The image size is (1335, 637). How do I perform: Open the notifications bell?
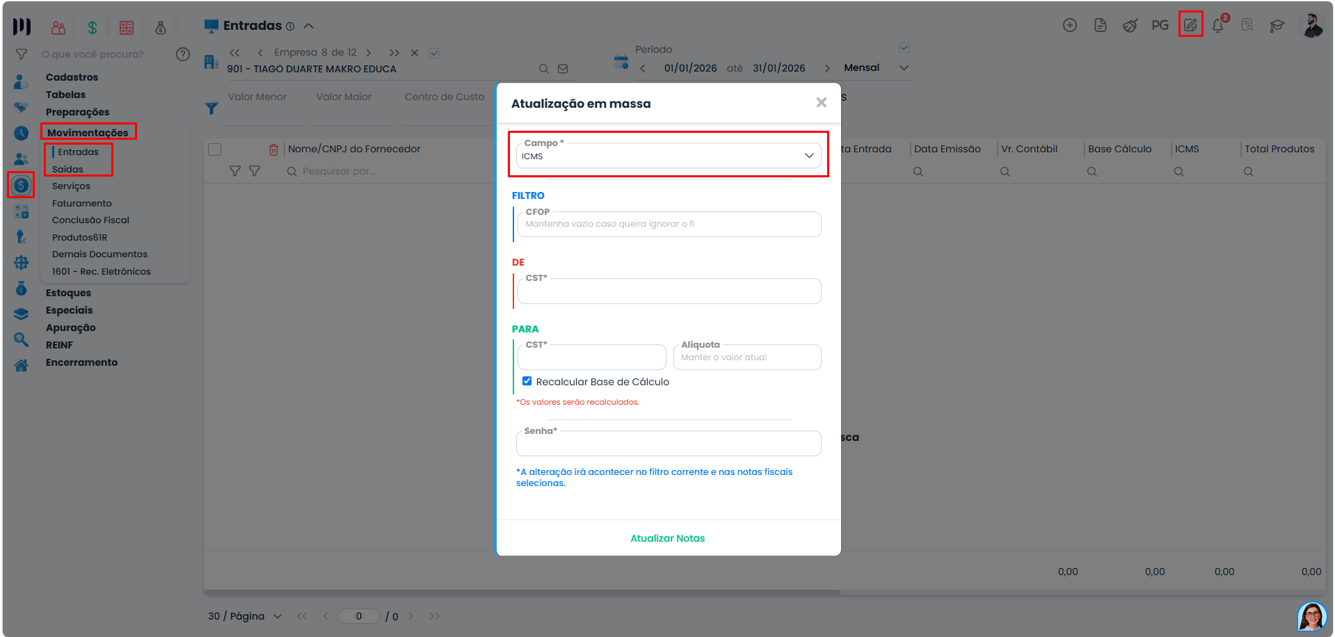click(x=1218, y=25)
